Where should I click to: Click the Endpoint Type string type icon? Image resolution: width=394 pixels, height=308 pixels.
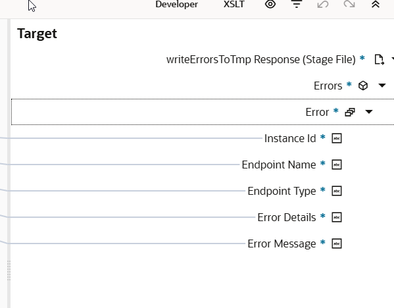(x=337, y=191)
